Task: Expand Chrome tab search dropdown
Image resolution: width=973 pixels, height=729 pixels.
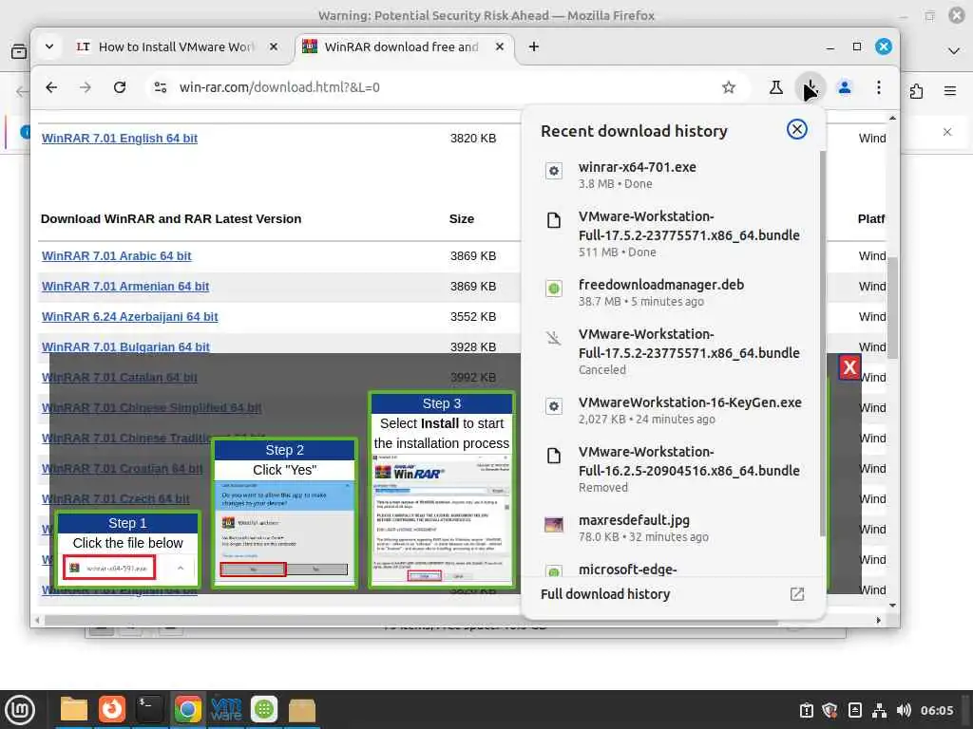Action: 49,47
